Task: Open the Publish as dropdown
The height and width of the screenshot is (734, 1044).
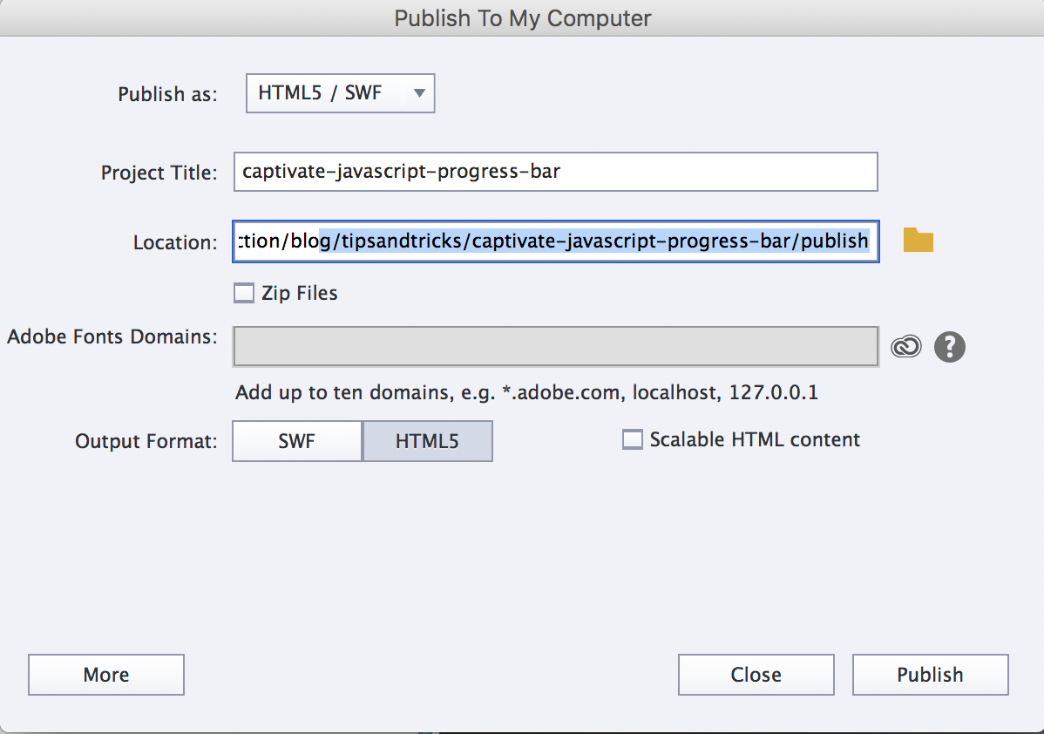Action: pos(340,93)
